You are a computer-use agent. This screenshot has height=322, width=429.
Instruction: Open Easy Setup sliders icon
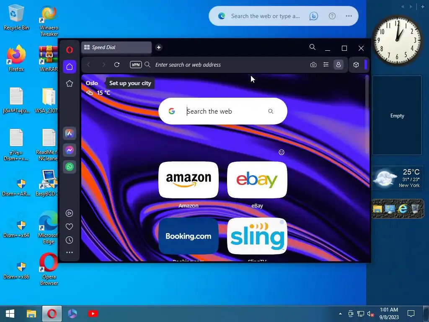pos(326,65)
